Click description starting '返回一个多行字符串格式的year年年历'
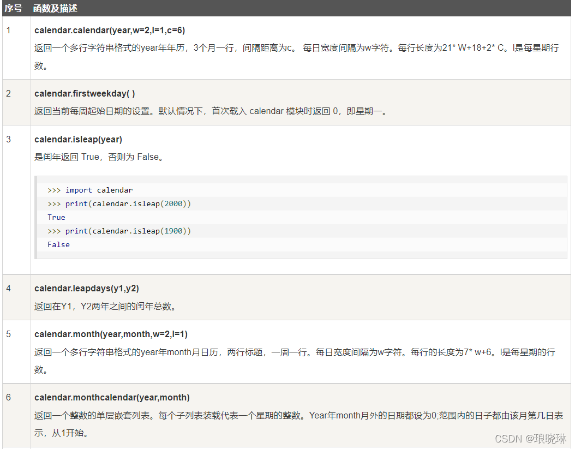575x449 pixels. click(x=297, y=57)
